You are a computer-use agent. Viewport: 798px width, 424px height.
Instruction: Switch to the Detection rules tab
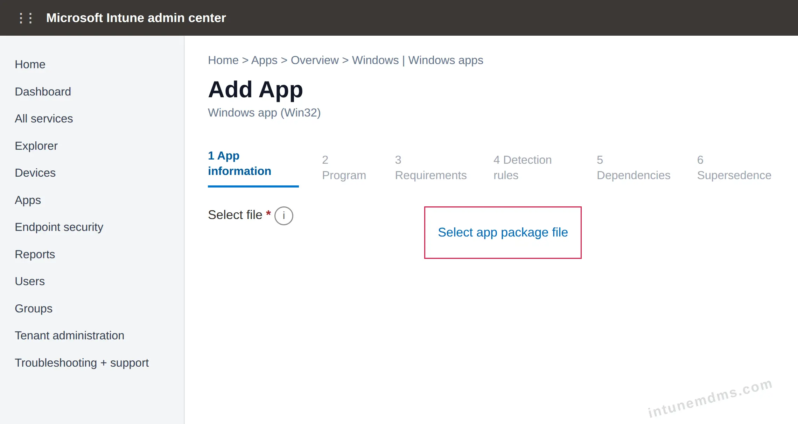[523, 168]
